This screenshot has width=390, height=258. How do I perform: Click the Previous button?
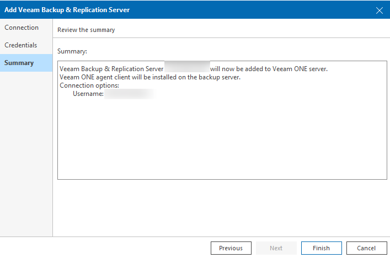tap(231, 248)
